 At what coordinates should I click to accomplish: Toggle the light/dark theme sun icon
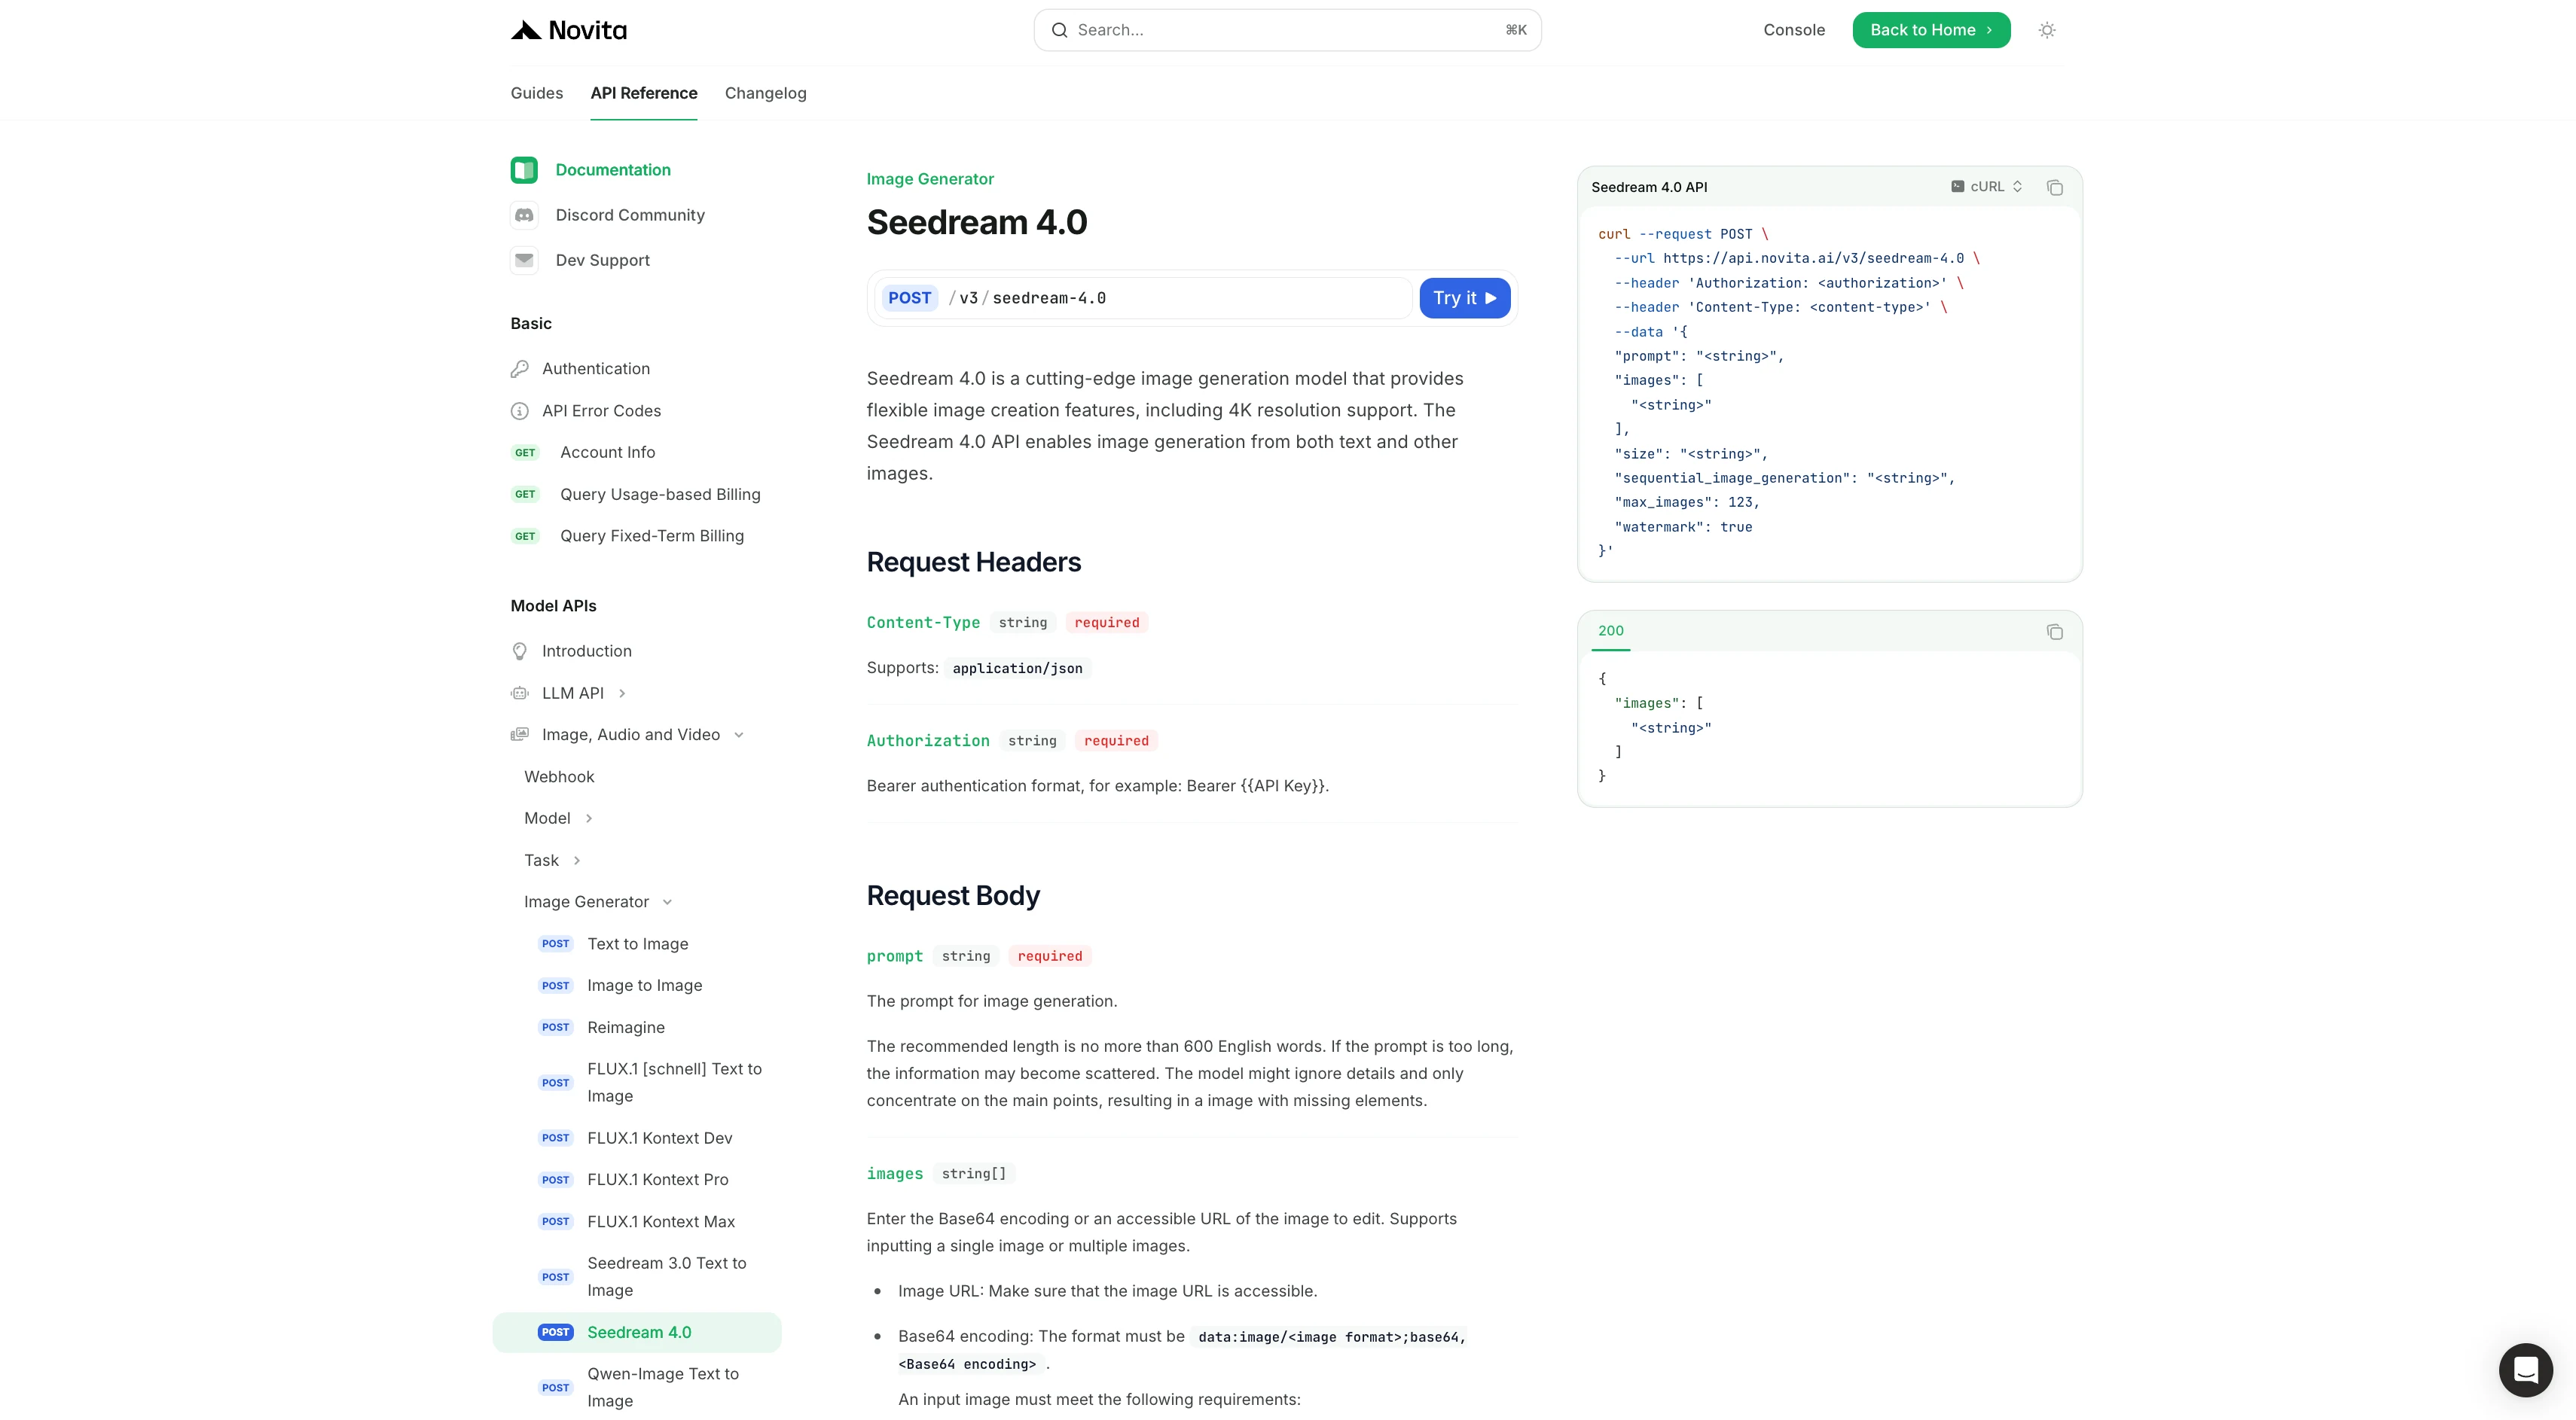click(x=2047, y=30)
